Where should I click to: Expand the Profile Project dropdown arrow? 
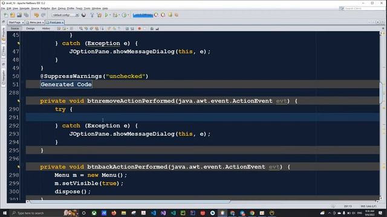point(128,15)
